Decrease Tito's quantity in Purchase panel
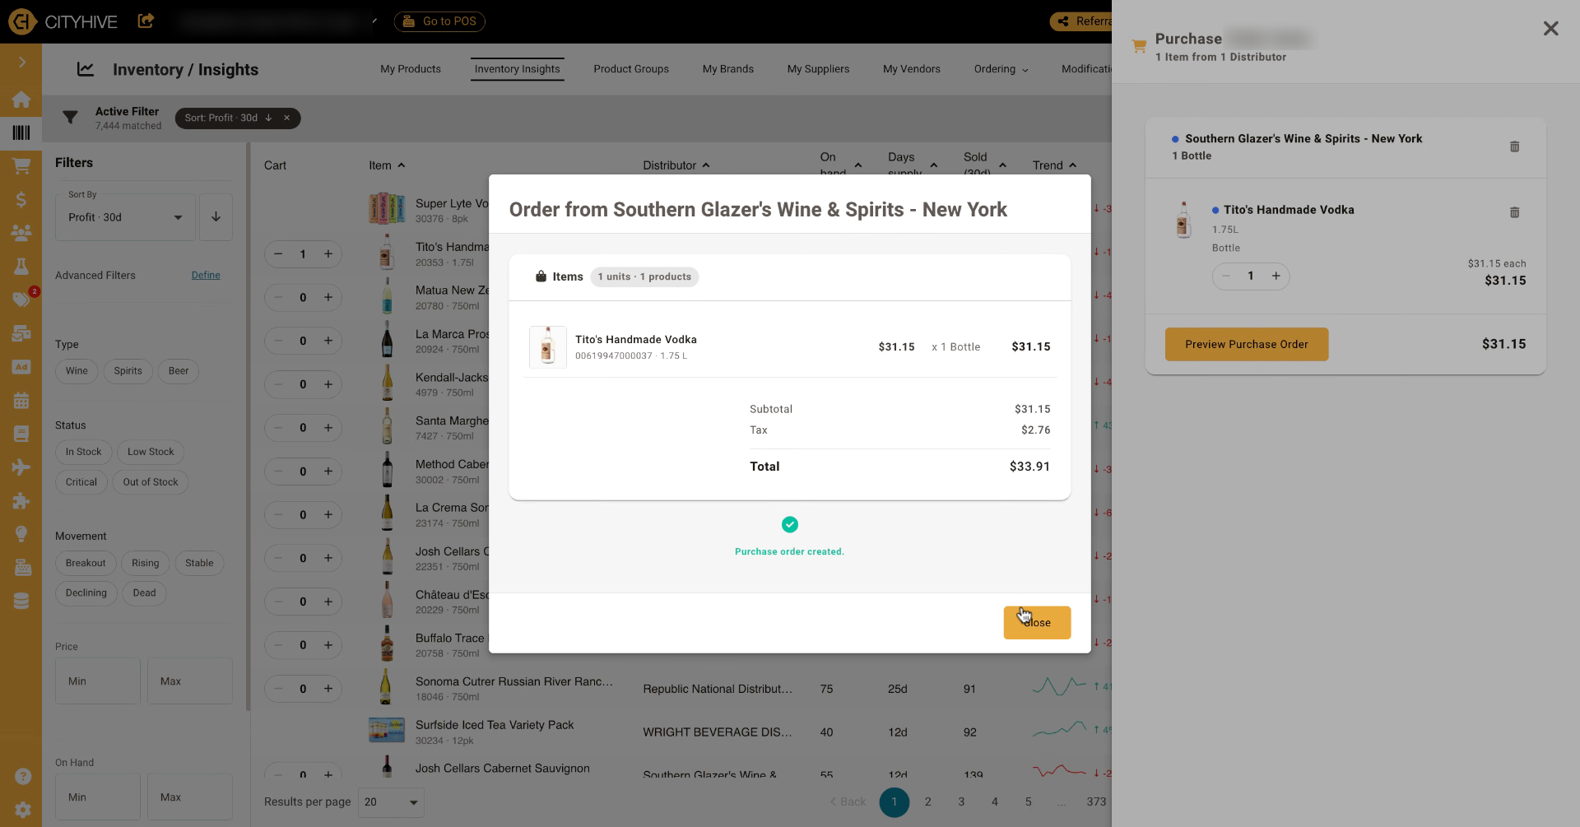1580x827 pixels. pyautogui.click(x=1226, y=276)
